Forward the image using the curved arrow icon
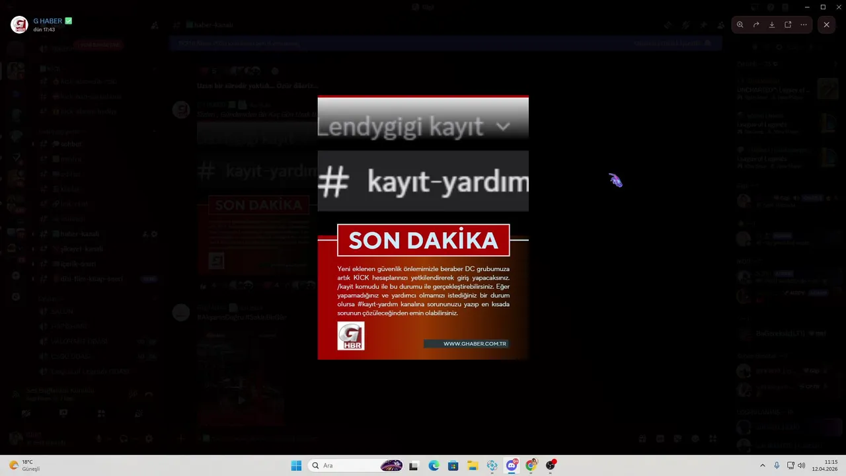 click(x=756, y=24)
